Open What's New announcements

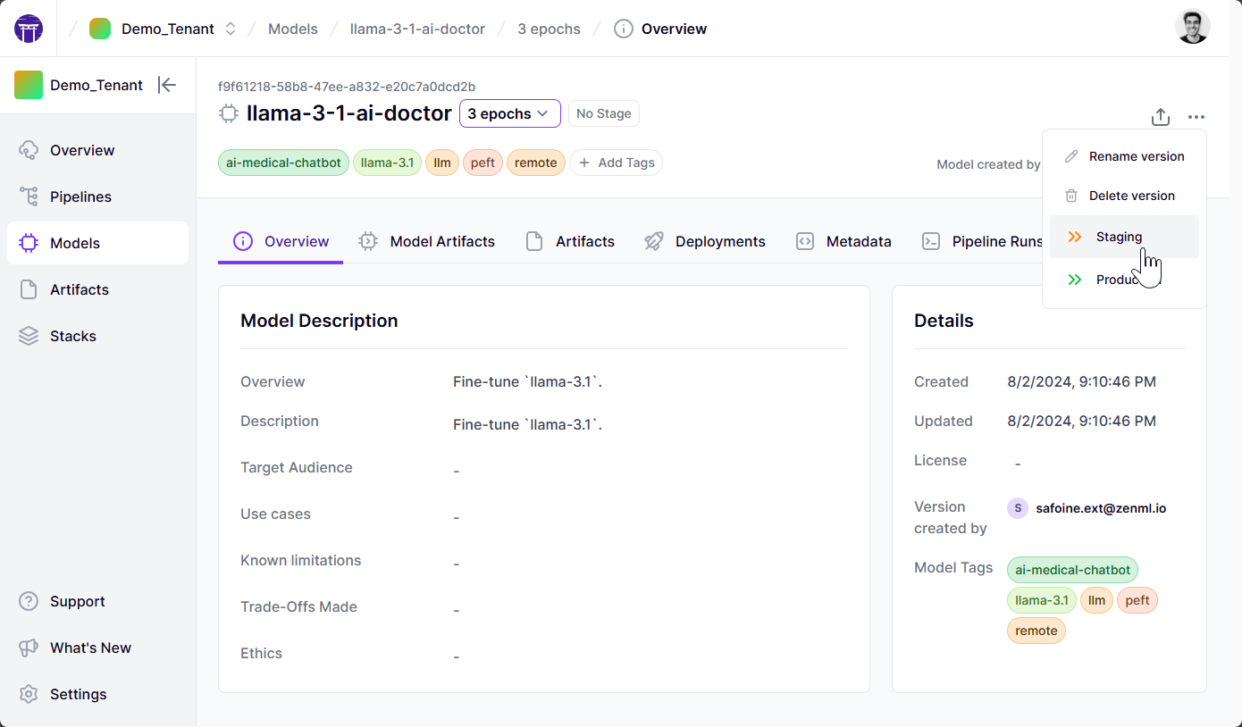click(x=90, y=648)
